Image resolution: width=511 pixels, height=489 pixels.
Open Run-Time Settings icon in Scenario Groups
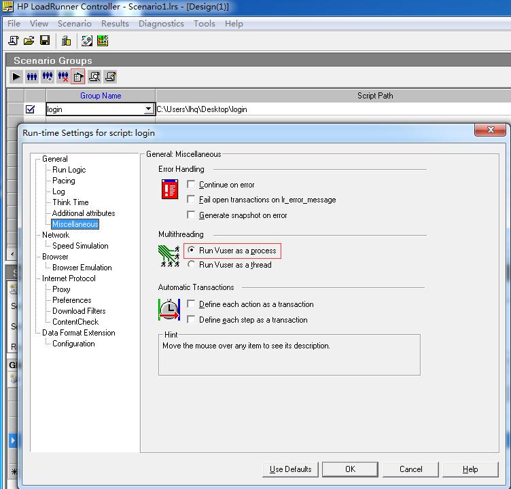[78, 77]
